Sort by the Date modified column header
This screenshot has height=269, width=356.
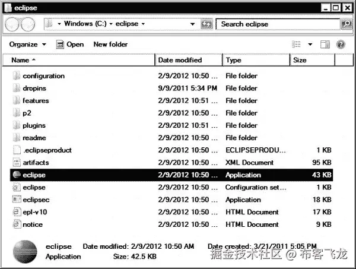(189, 60)
